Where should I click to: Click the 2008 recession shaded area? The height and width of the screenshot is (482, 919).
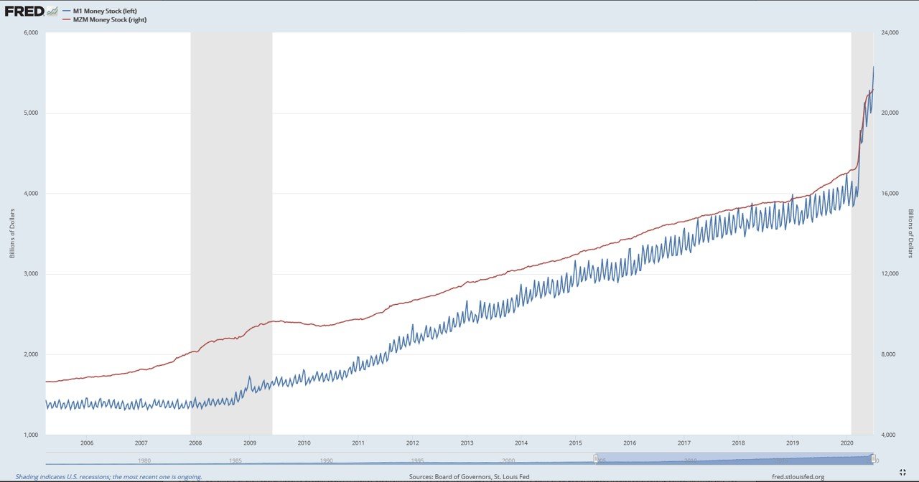(x=231, y=233)
